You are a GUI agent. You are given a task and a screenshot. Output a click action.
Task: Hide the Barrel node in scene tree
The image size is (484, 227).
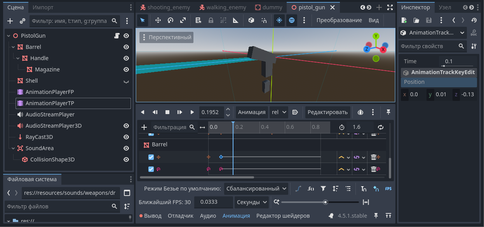pyautogui.click(x=126, y=47)
